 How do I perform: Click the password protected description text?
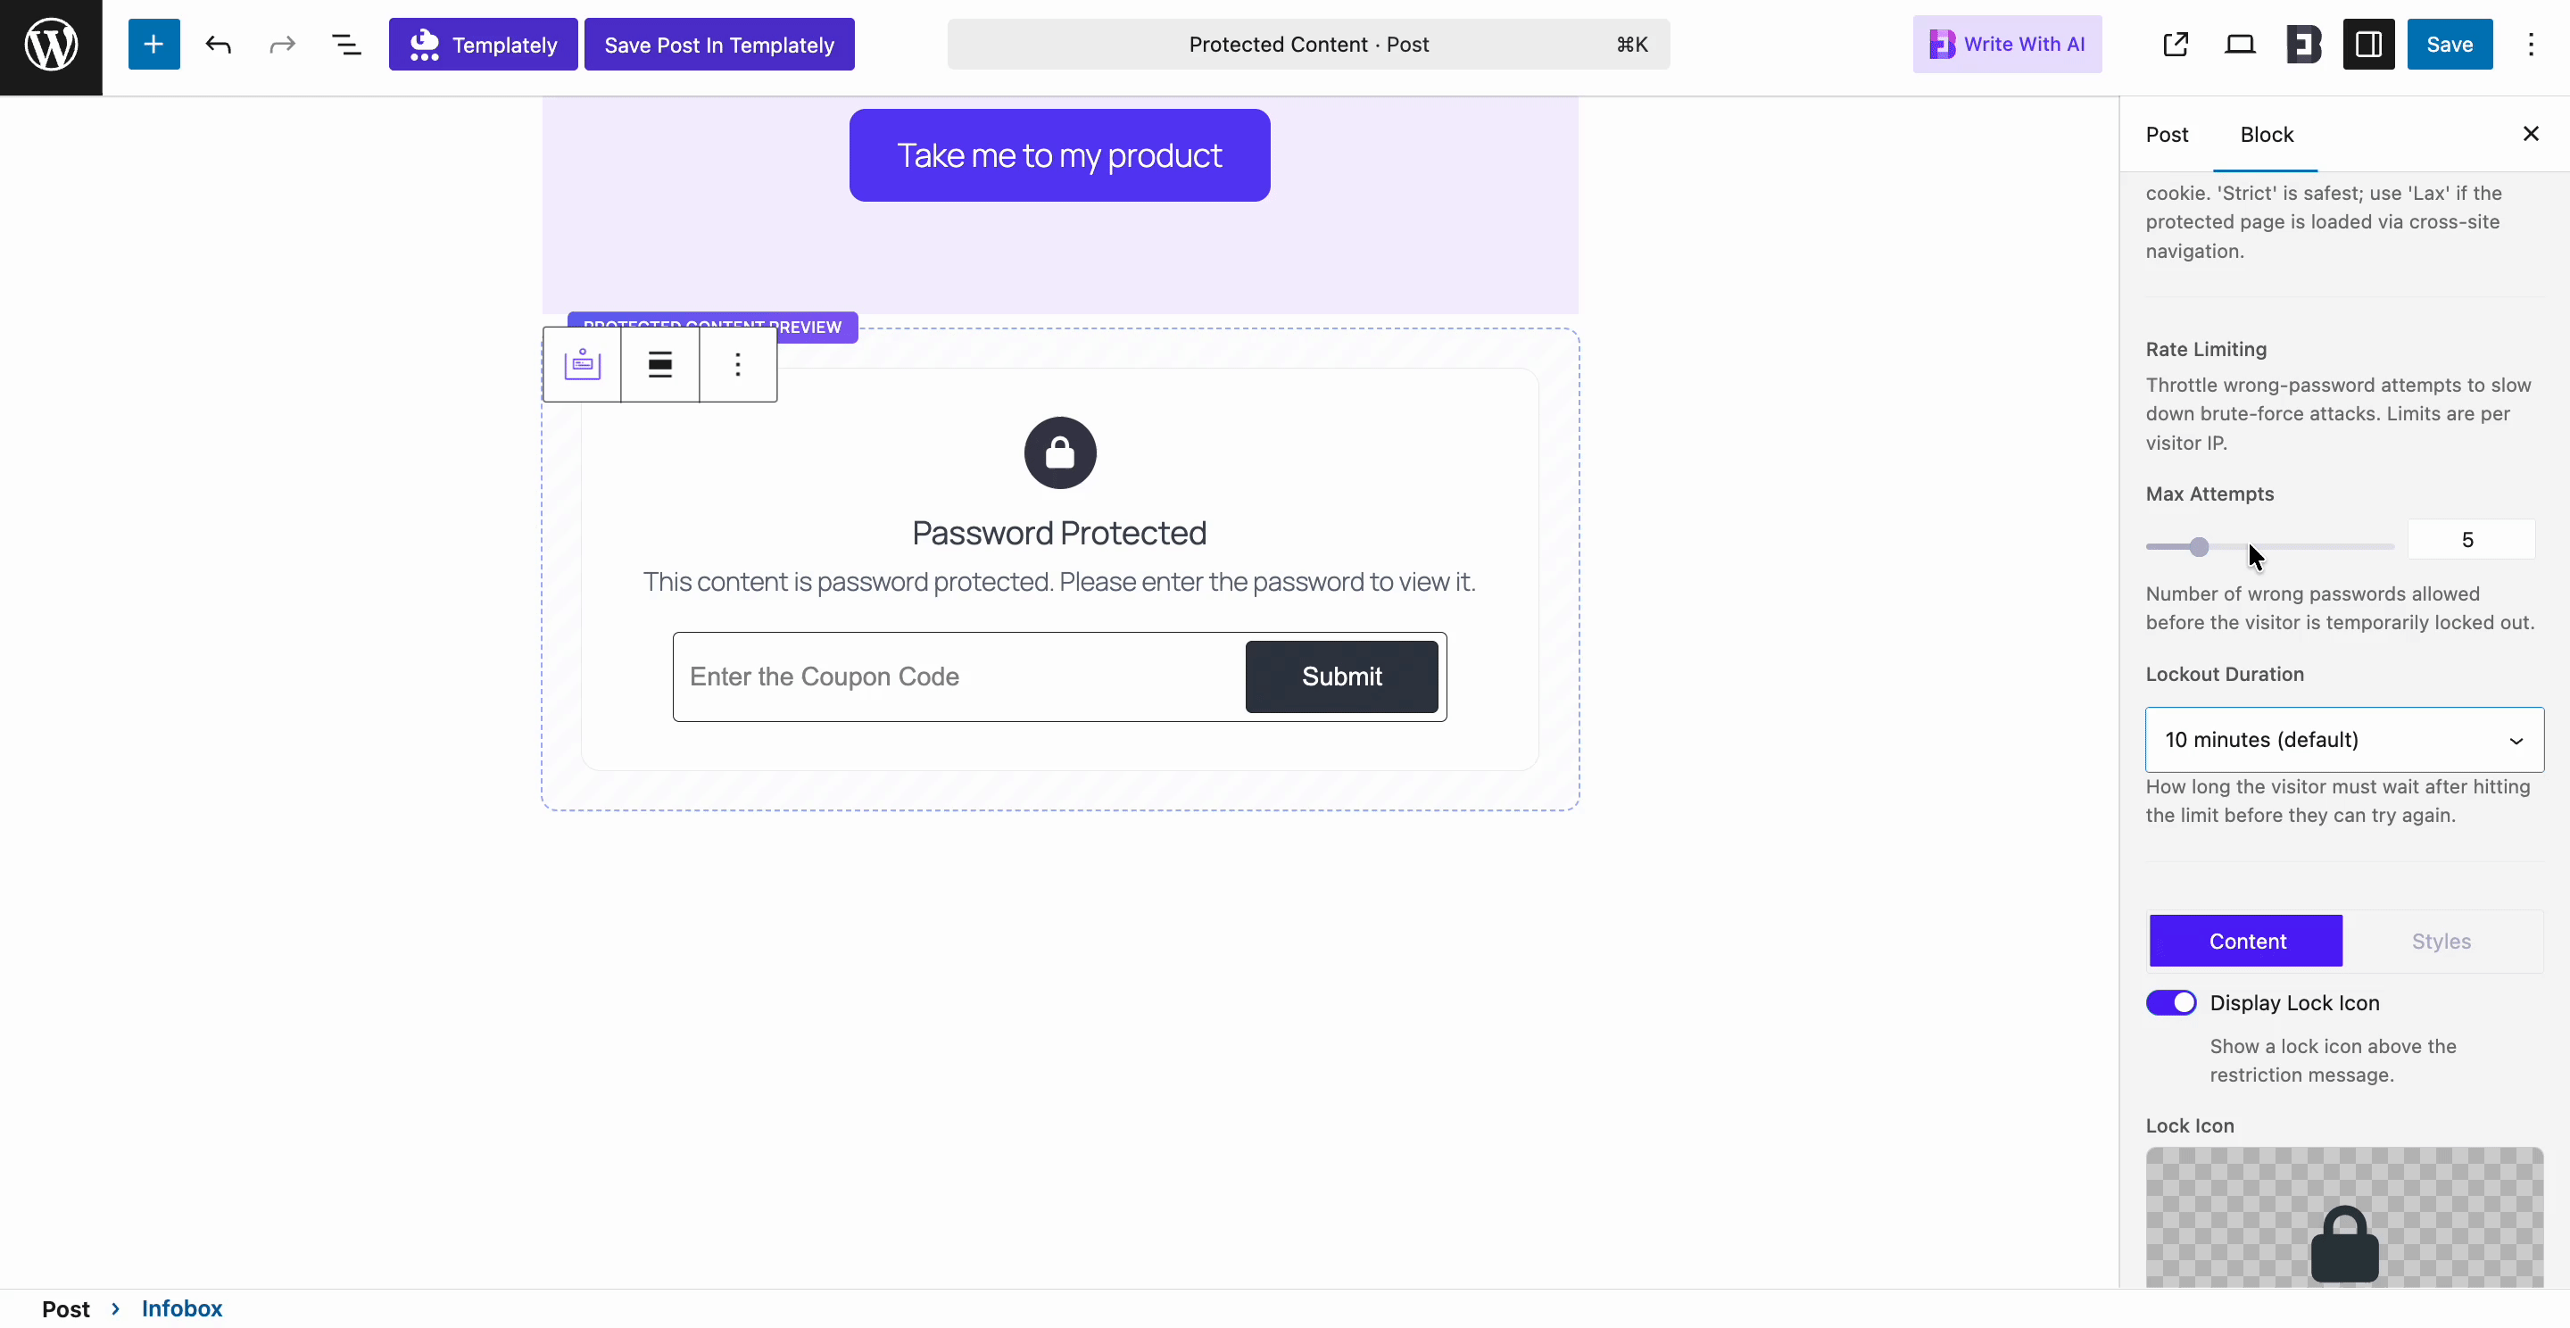[x=1059, y=582]
